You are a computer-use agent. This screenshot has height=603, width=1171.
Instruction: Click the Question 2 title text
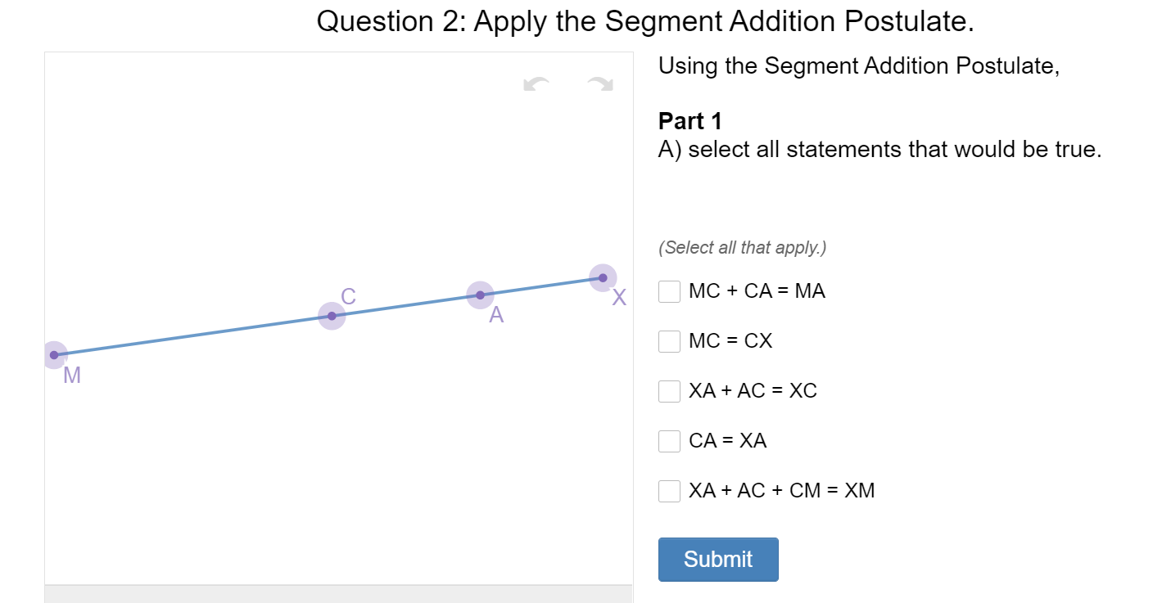pyautogui.click(x=645, y=21)
